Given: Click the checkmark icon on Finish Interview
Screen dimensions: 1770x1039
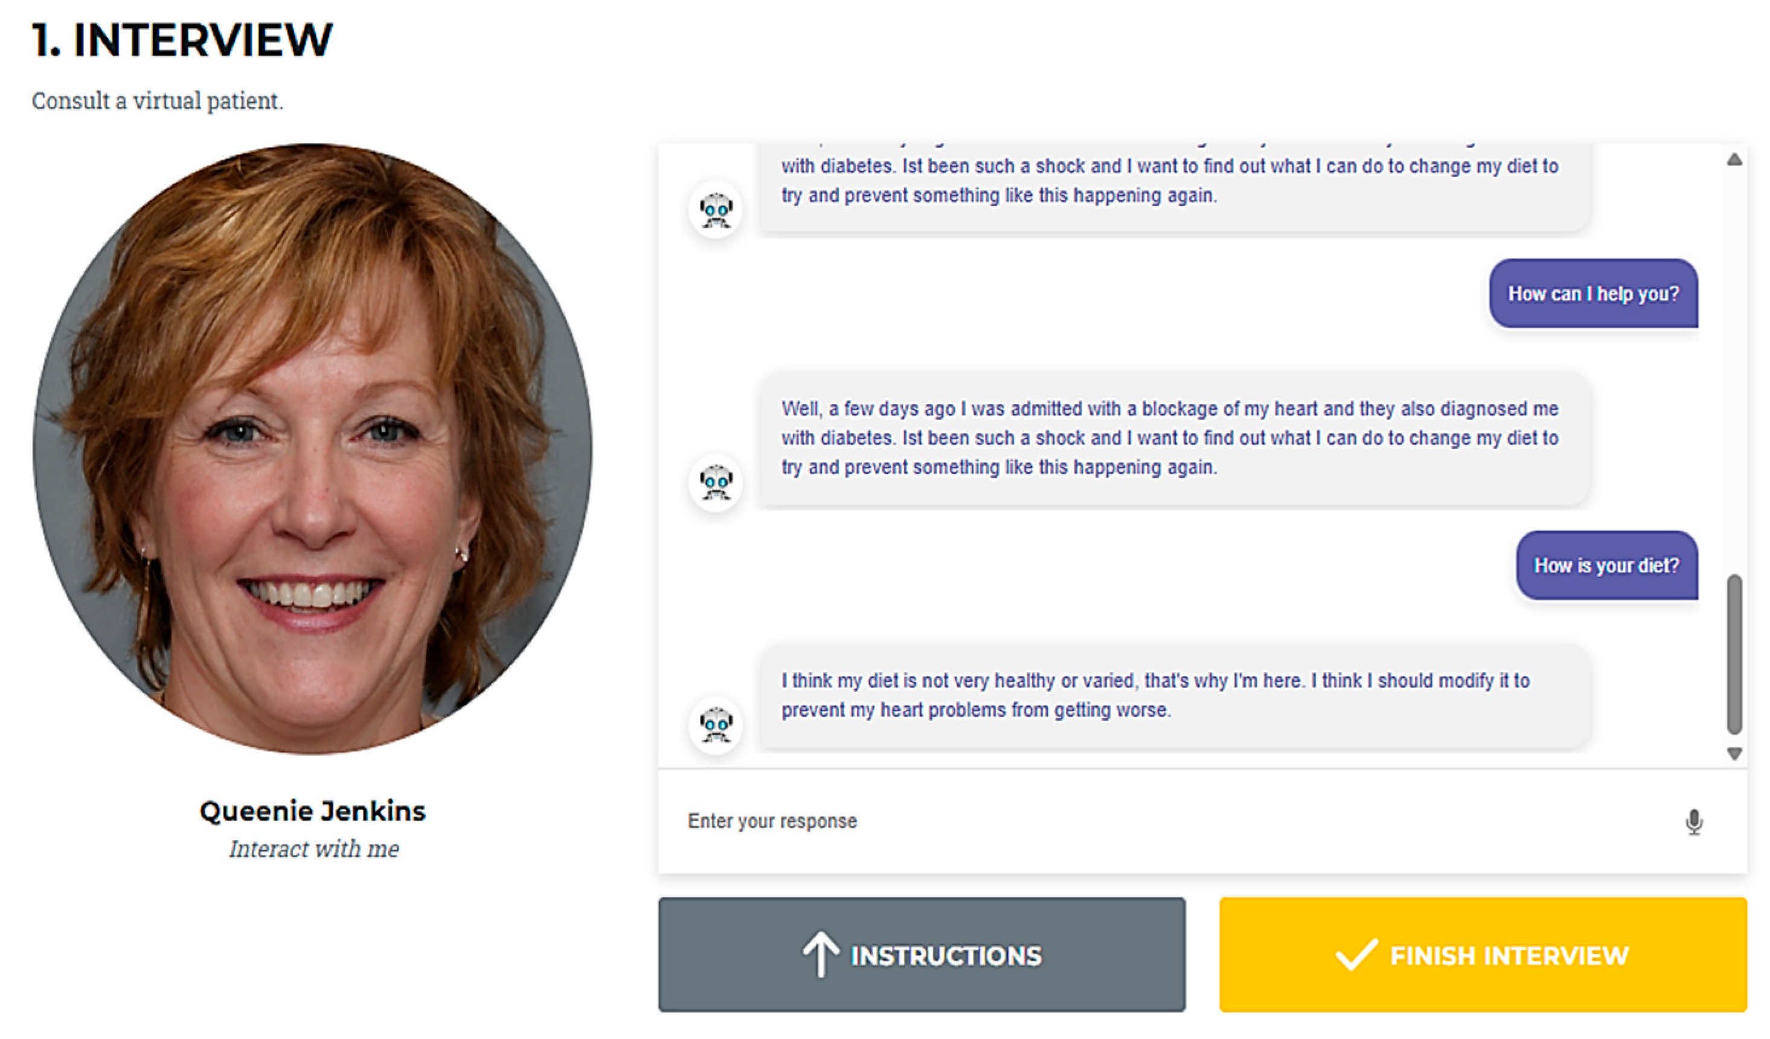Looking at the screenshot, I should tap(1356, 954).
